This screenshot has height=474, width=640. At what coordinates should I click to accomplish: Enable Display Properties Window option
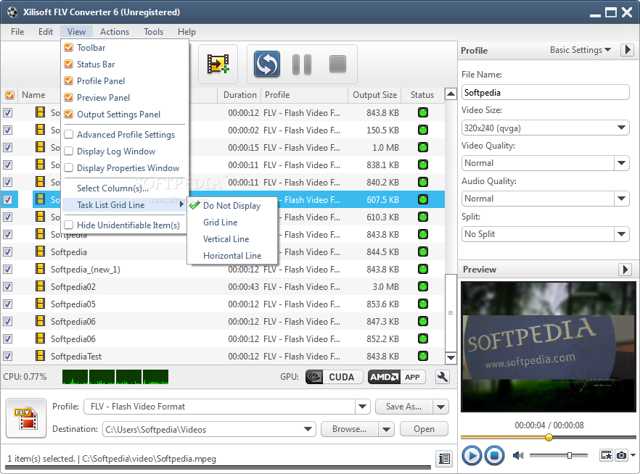(69, 168)
